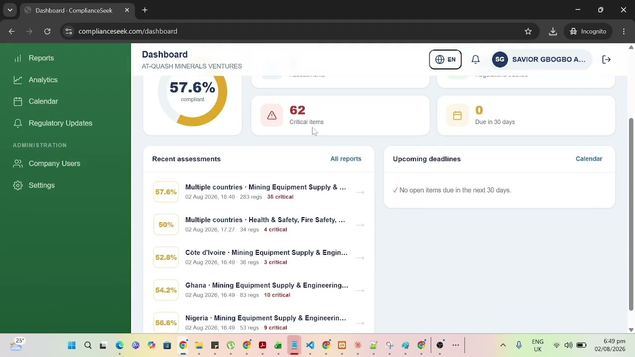The width and height of the screenshot is (635, 357).
Task: Click the Incognito indicator
Action: 588,31
